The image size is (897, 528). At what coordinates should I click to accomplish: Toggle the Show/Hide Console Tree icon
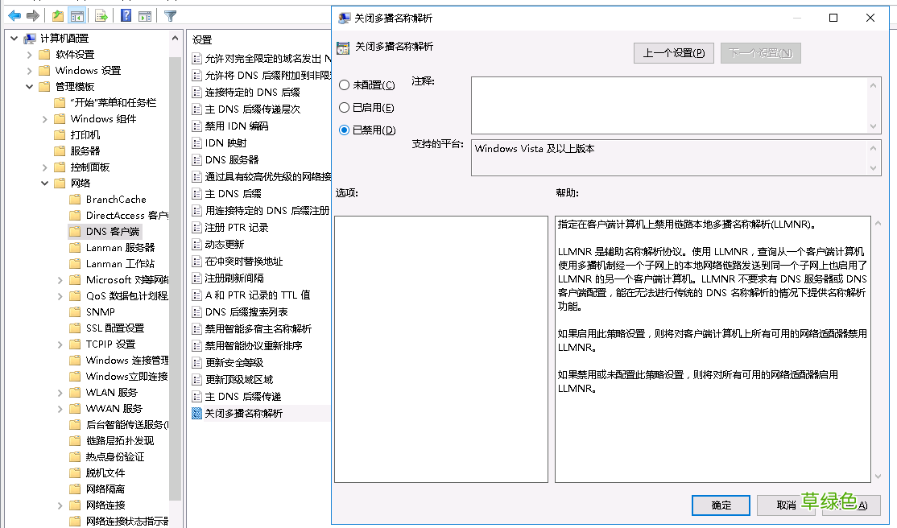tap(76, 15)
